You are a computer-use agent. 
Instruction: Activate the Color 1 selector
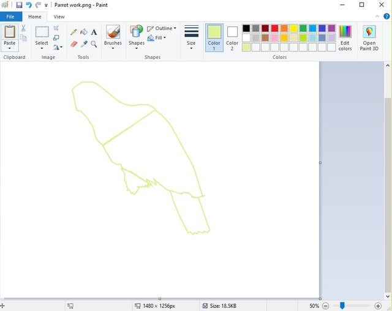[214, 38]
